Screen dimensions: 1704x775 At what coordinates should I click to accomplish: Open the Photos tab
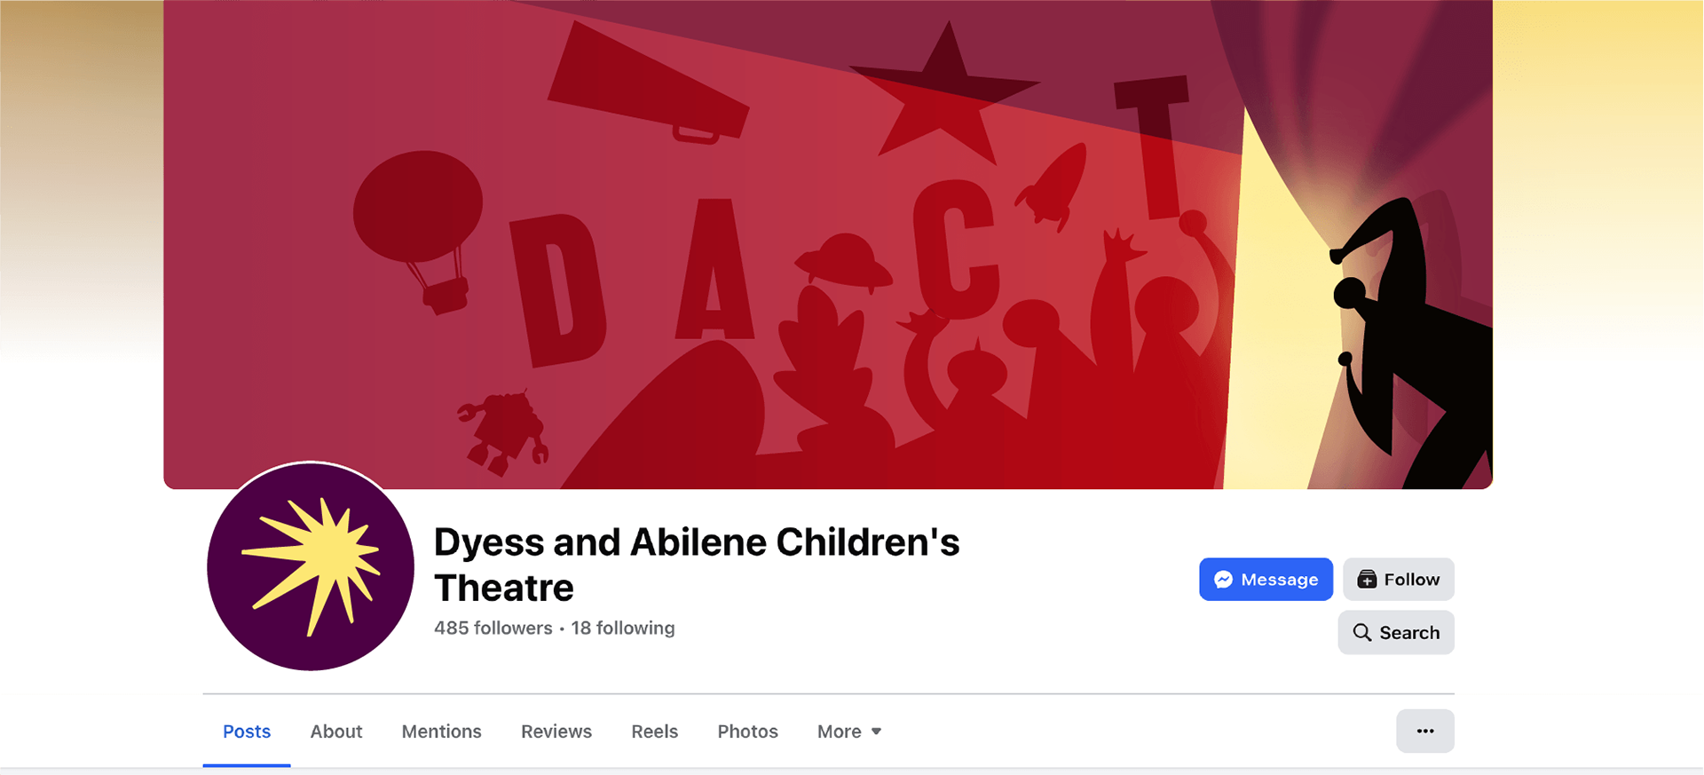(x=747, y=732)
